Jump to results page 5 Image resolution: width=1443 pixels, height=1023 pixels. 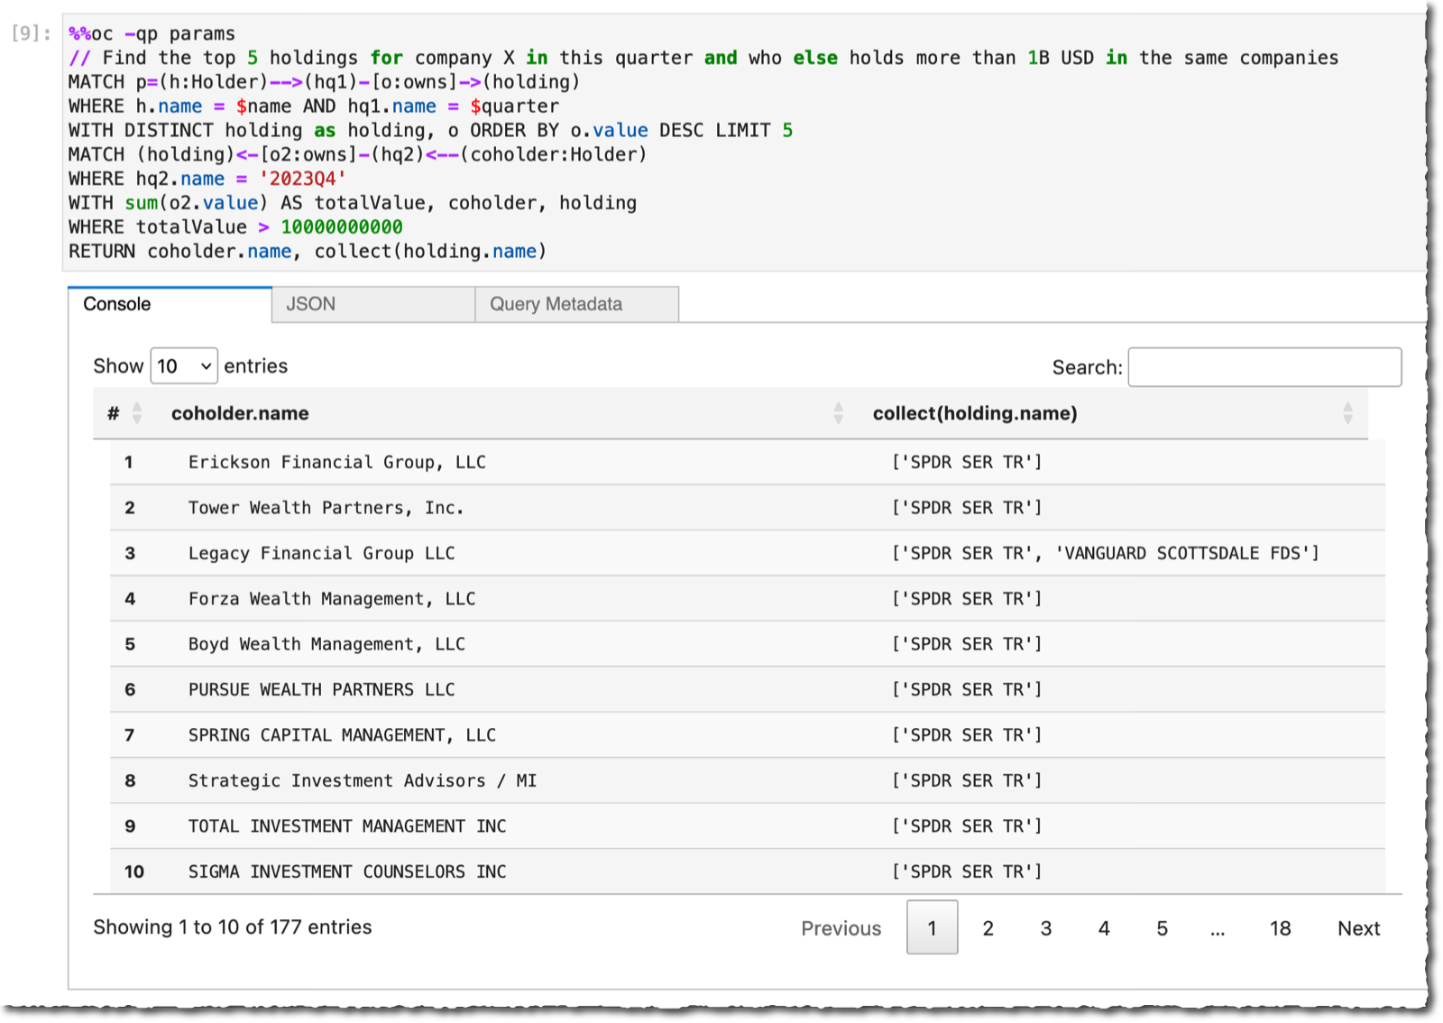pyautogui.click(x=1162, y=928)
